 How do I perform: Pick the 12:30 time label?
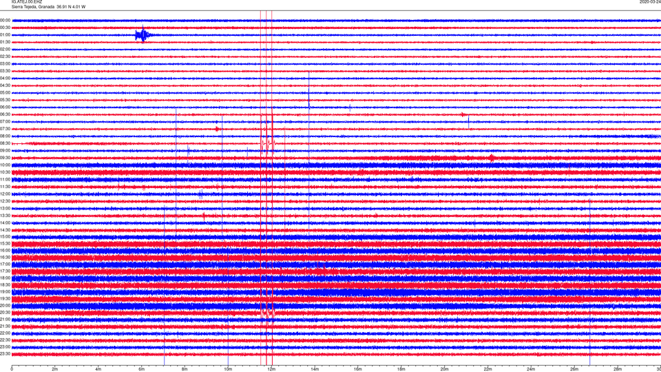pos(6,200)
